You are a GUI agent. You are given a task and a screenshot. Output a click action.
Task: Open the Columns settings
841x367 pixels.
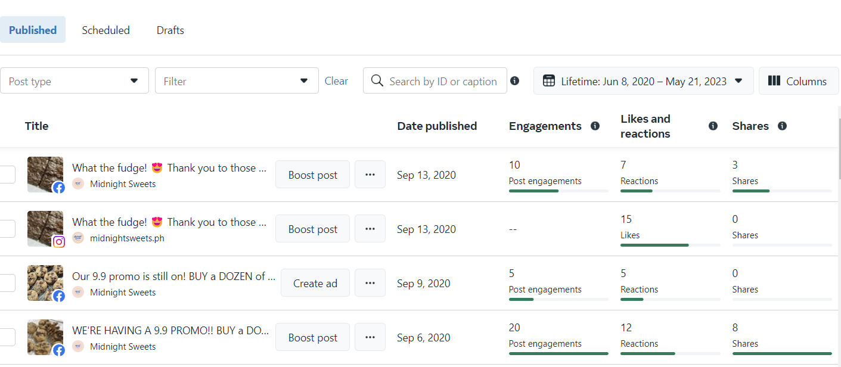click(798, 81)
